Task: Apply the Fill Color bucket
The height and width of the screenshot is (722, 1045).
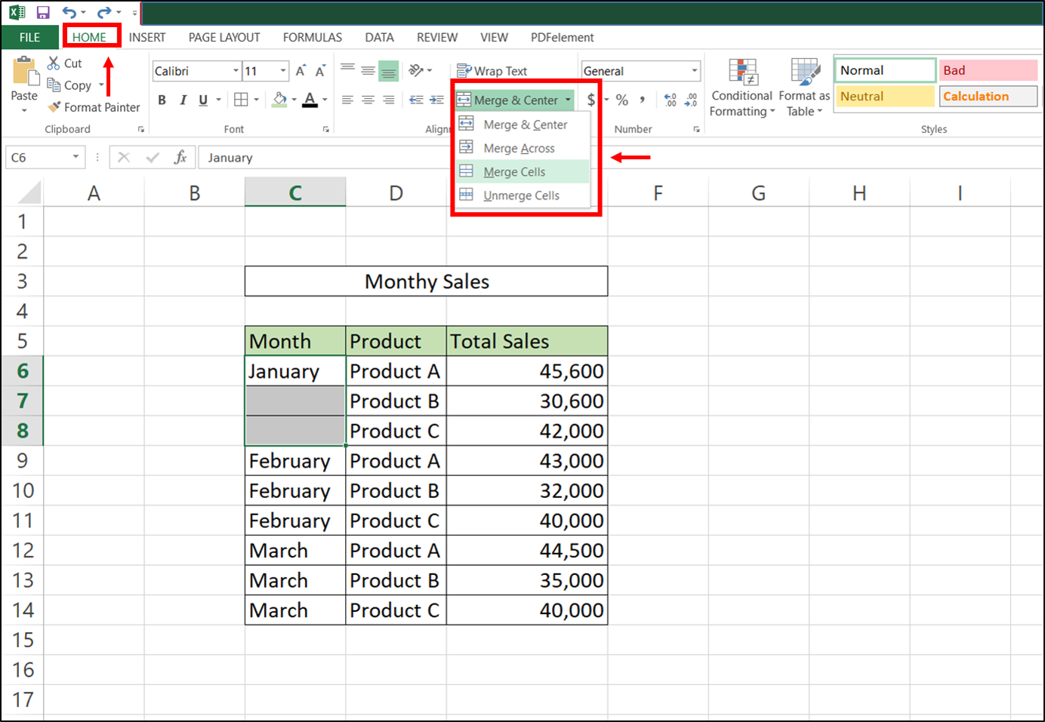Action: 279,100
